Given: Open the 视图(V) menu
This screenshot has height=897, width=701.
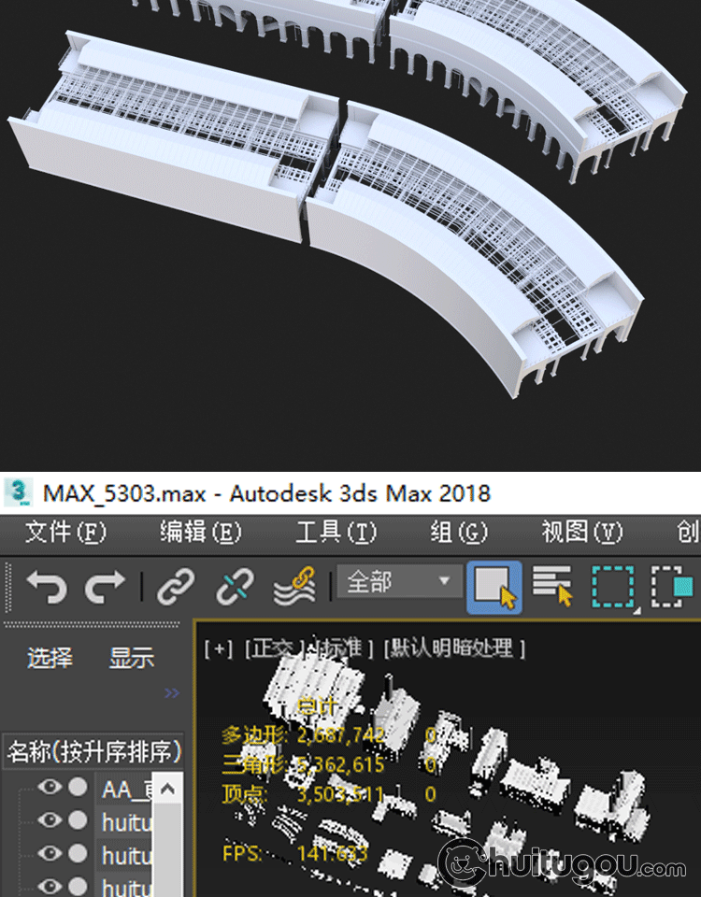Looking at the screenshot, I should click(582, 532).
